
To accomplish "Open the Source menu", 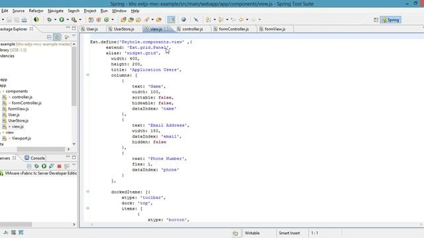I will tap(19, 11).
